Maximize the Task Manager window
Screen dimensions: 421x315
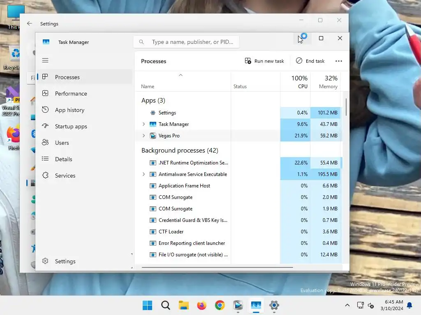point(321,38)
